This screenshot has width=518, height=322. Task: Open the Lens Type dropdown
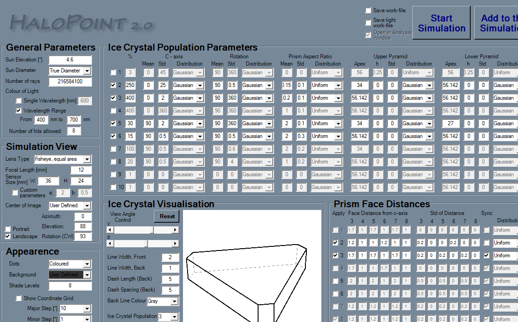coord(87,159)
